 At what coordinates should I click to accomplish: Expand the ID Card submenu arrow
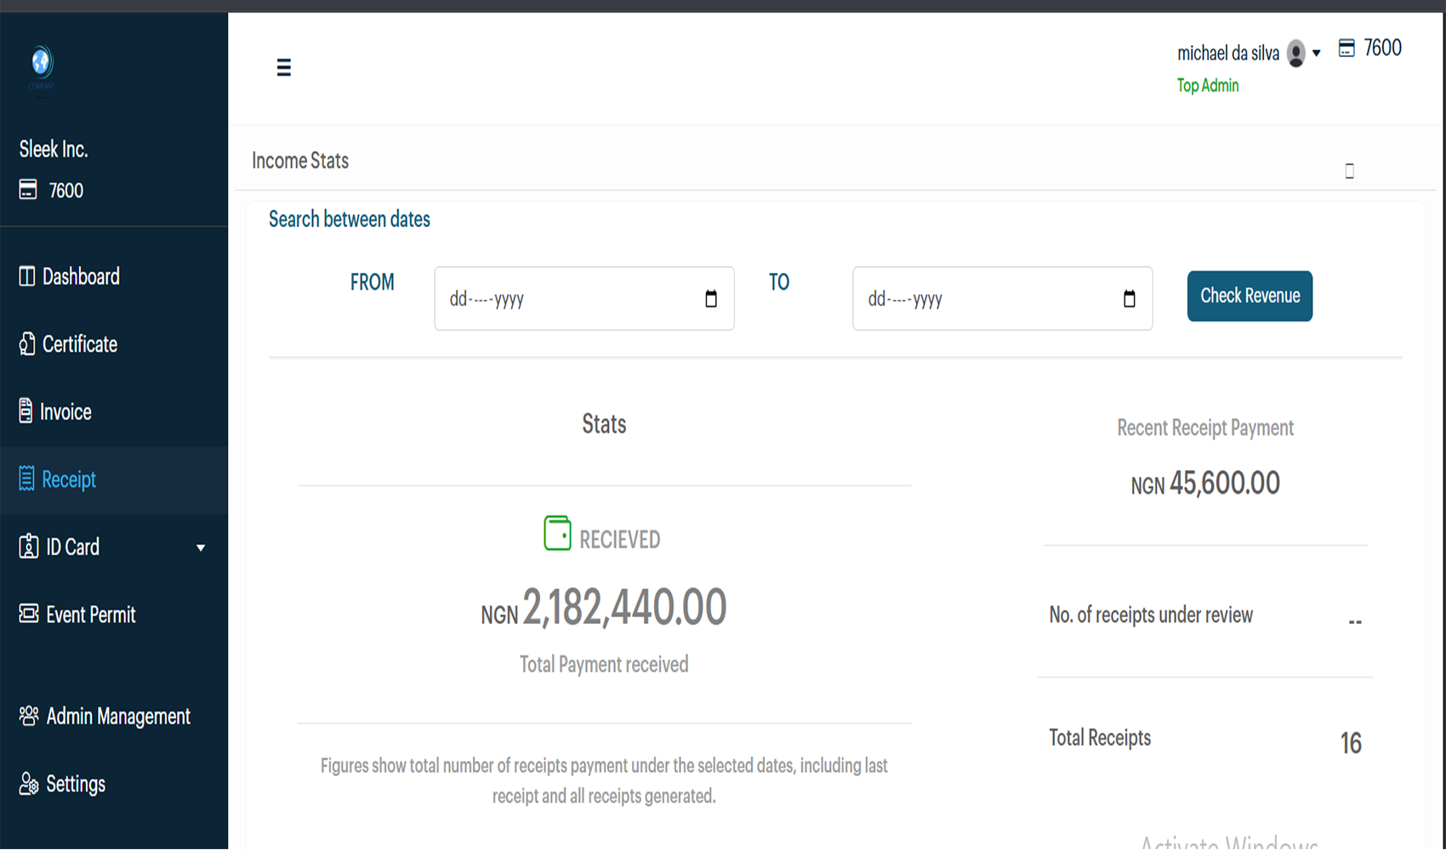(201, 548)
